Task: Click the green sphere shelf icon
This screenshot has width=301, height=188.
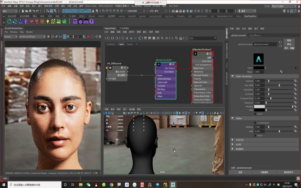Action: (x=64, y=22)
